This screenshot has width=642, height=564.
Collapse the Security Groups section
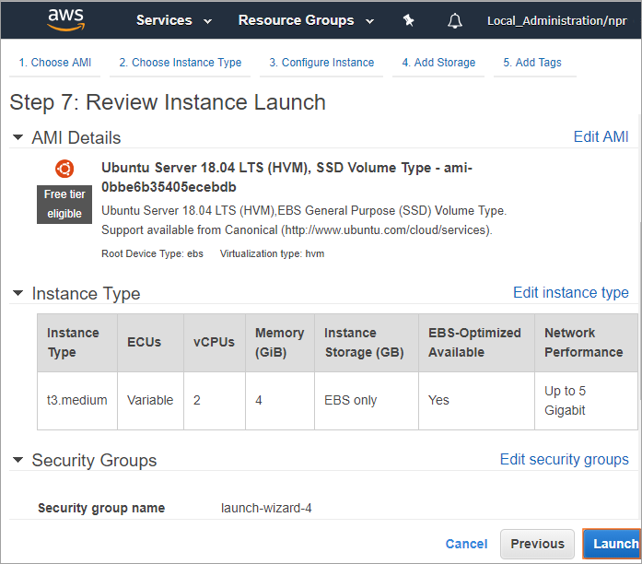pos(18,460)
